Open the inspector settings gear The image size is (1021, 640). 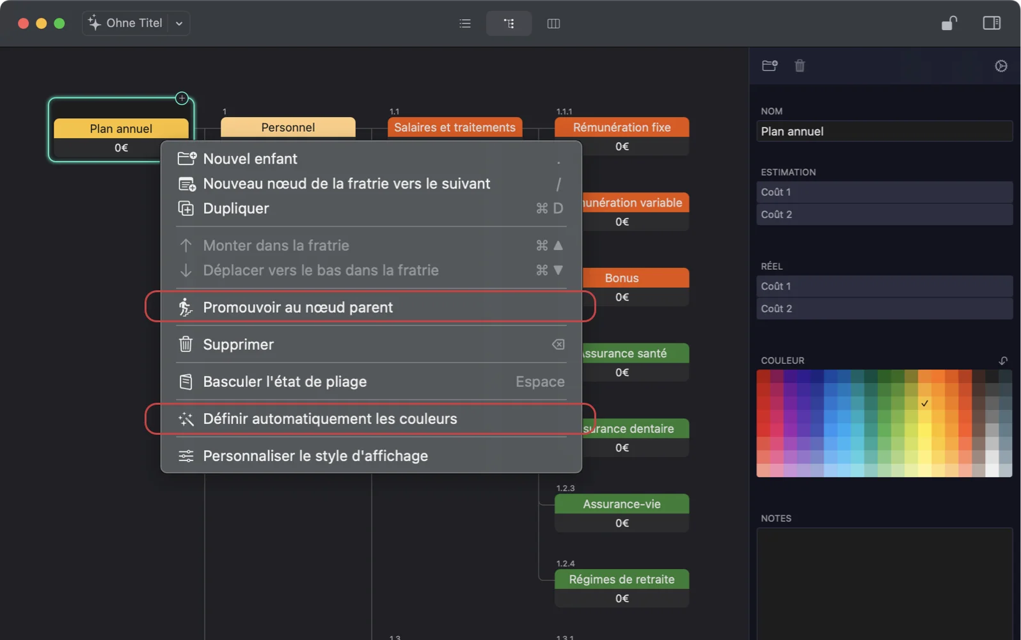tap(1001, 66)
